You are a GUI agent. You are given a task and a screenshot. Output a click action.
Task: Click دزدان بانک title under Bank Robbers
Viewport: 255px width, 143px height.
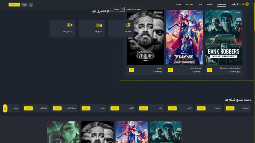(230, 68)
